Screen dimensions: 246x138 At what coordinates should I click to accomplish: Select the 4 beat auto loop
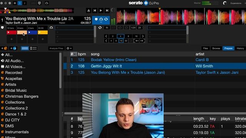tap(120, 36)
